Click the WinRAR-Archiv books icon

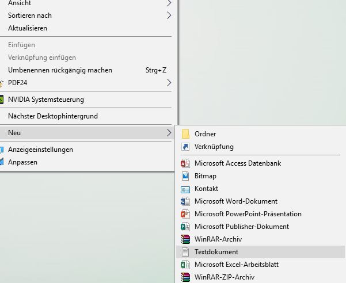pos(185,239)
